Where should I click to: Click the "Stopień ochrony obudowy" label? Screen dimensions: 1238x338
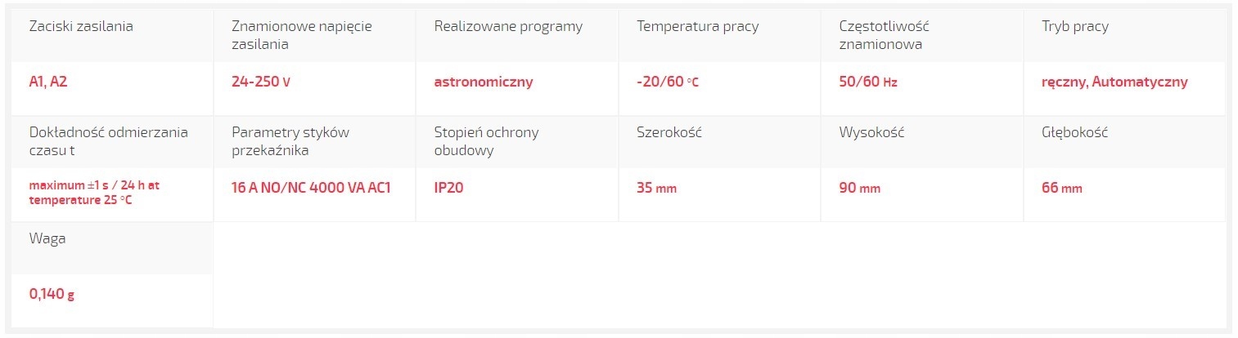tap(487, 141)
